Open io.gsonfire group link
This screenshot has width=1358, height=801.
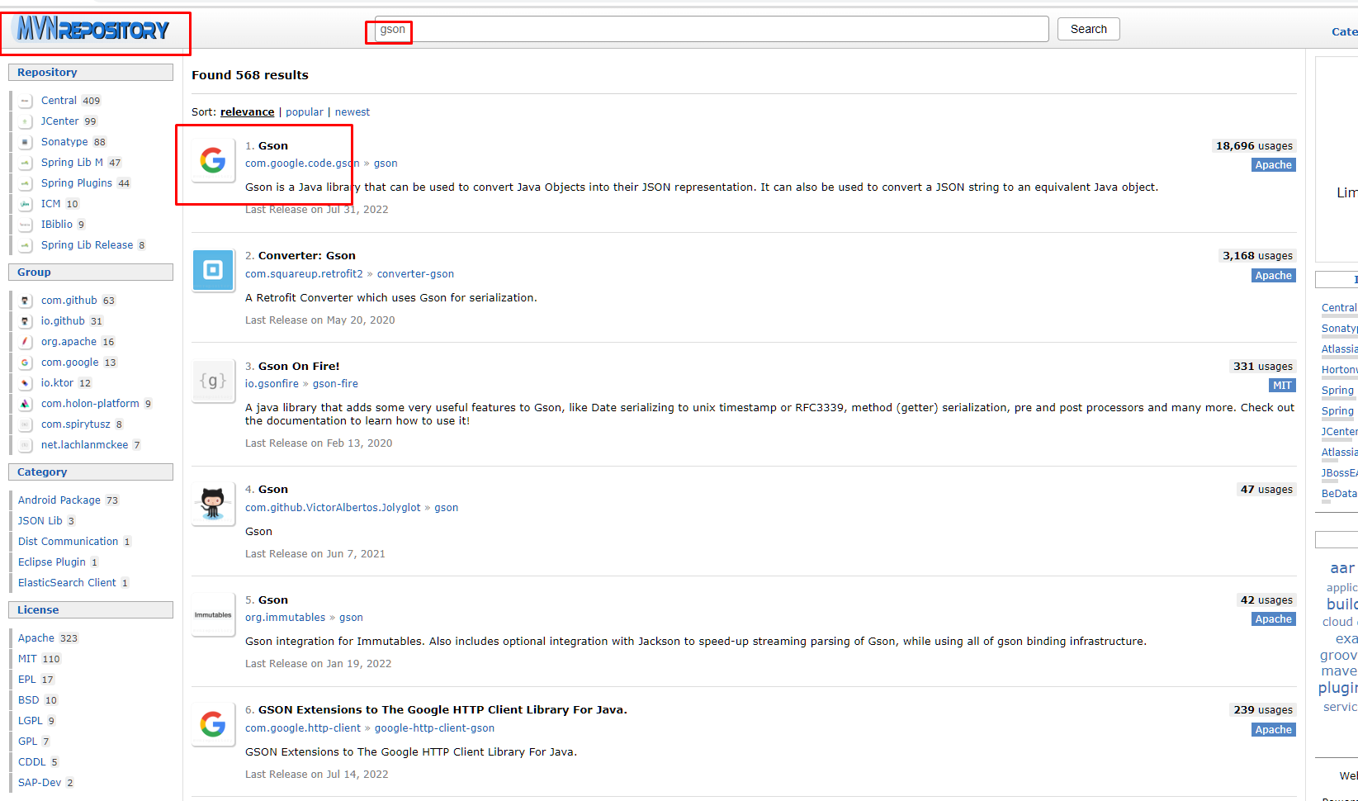(272, 384)
